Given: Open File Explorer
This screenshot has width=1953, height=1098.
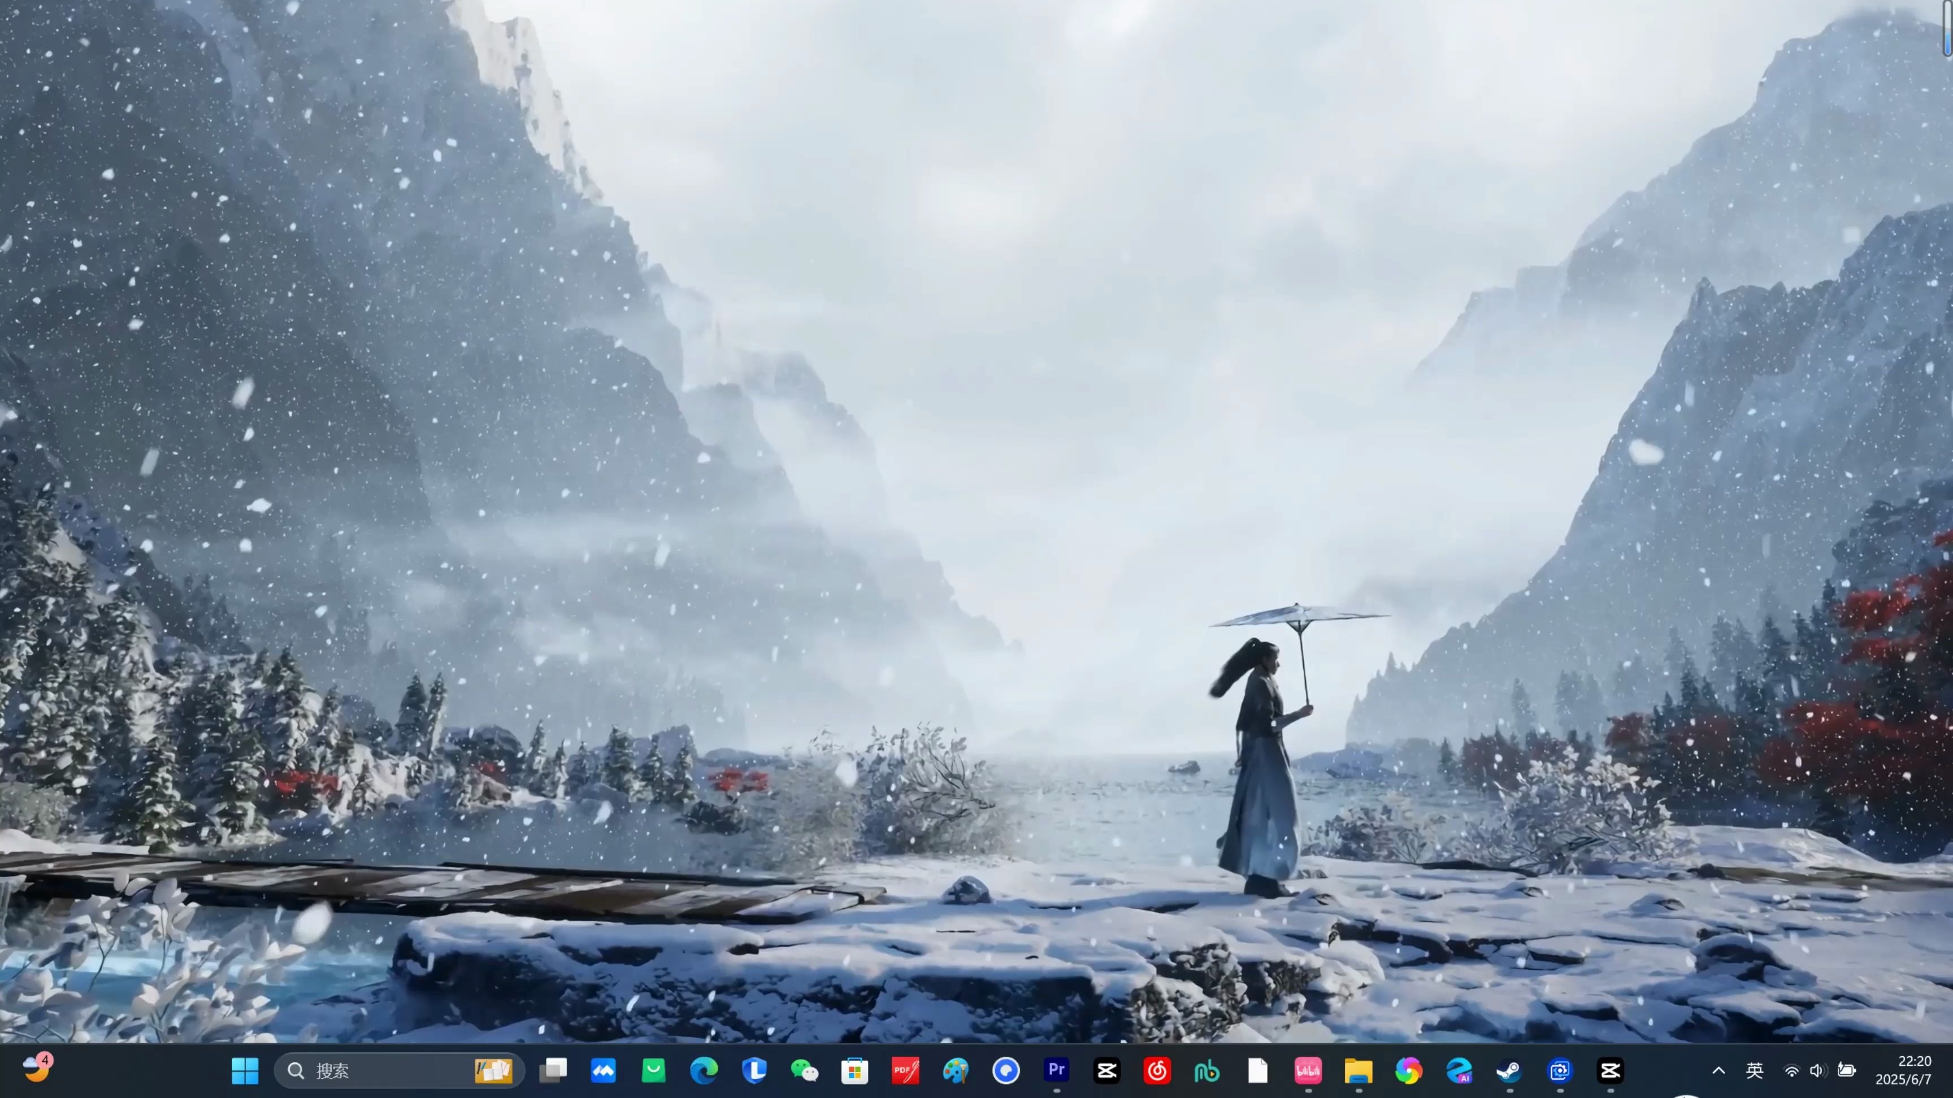Looking at the screenshot, I should [1359, 1071].
